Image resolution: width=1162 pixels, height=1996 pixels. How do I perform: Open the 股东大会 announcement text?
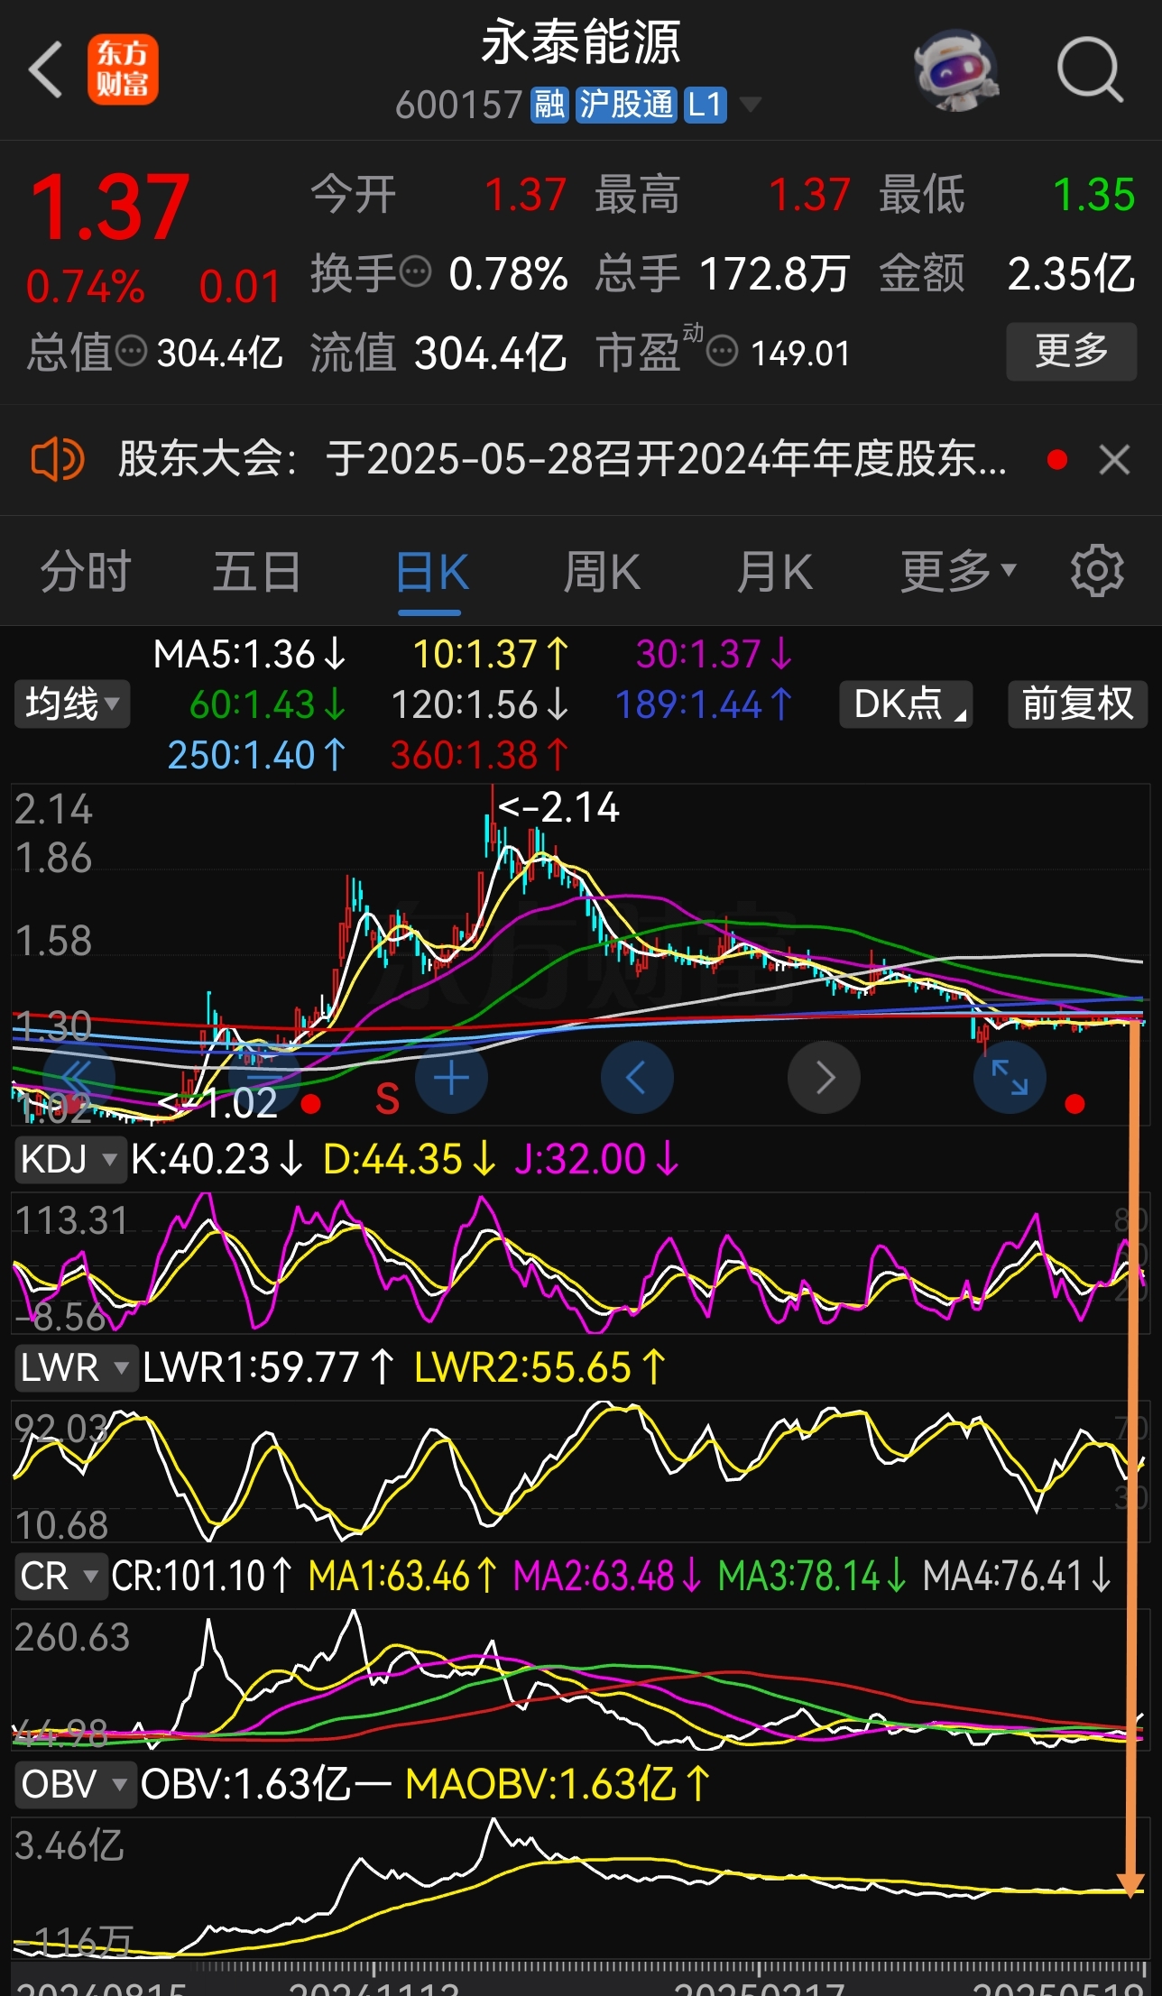[x=562, y=459]
